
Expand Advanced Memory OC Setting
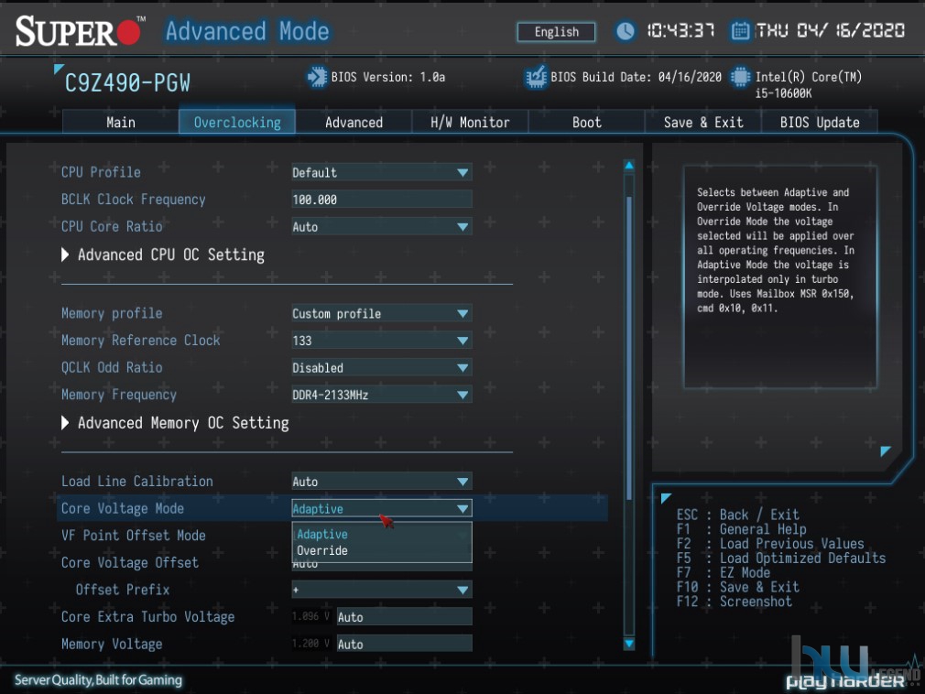tap(176, 423)
